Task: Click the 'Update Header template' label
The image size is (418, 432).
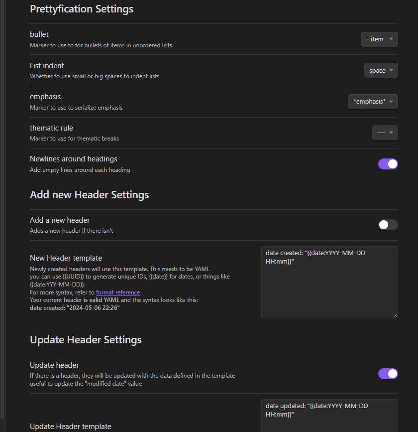Action: (x=71, y=427)
